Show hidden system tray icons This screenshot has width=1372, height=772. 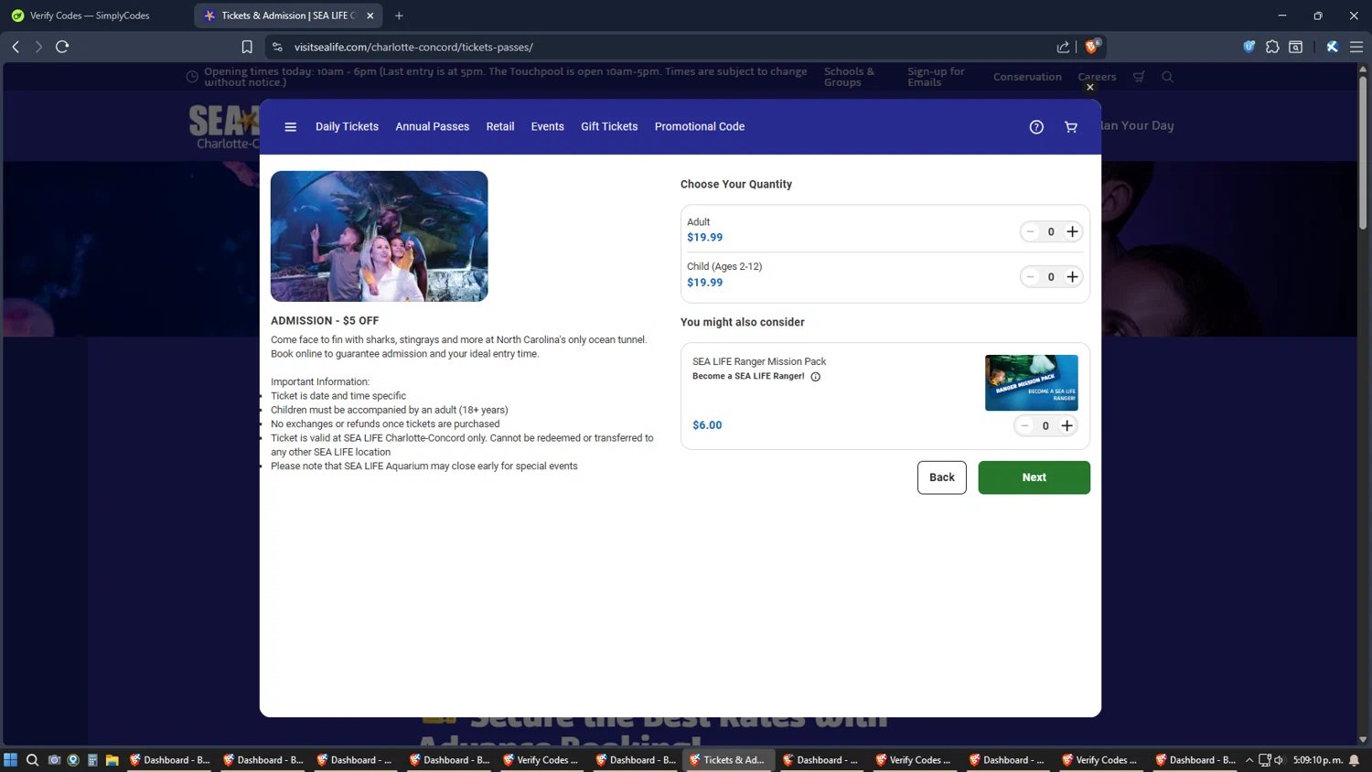click(x=1249, y=760)
